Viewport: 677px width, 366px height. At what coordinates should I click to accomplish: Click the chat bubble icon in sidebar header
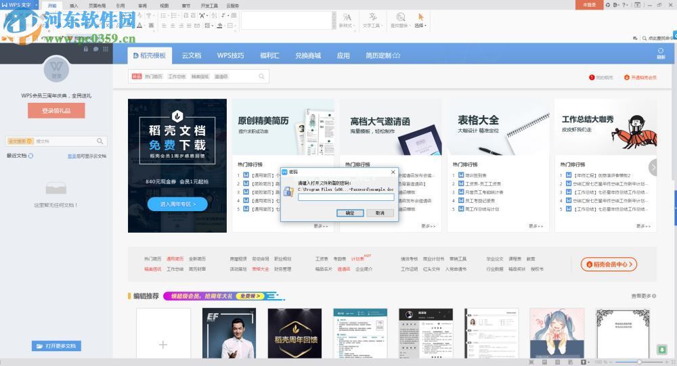coord(95,49)
